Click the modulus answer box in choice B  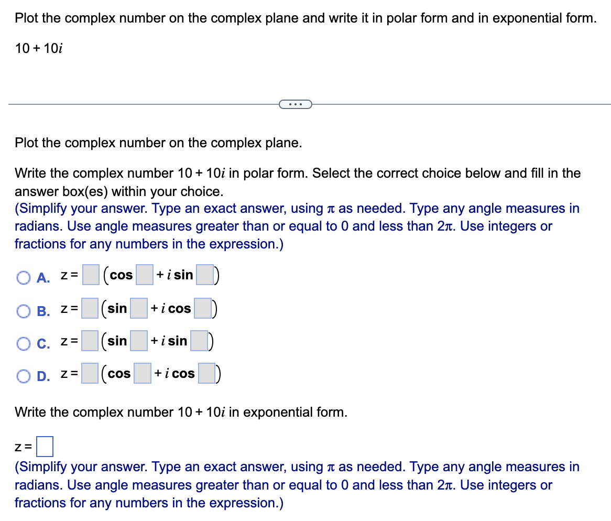[90, 308]
